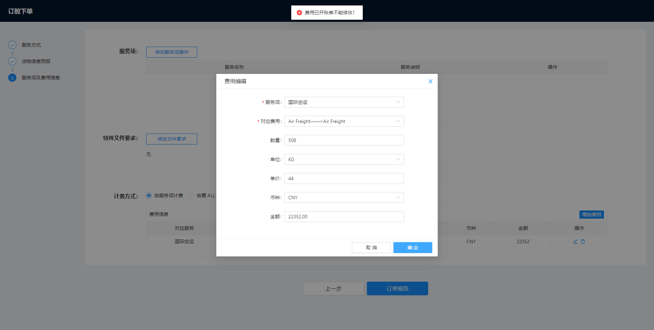Open the 单位 dropdown showing KG

click(x=344, y=159)
